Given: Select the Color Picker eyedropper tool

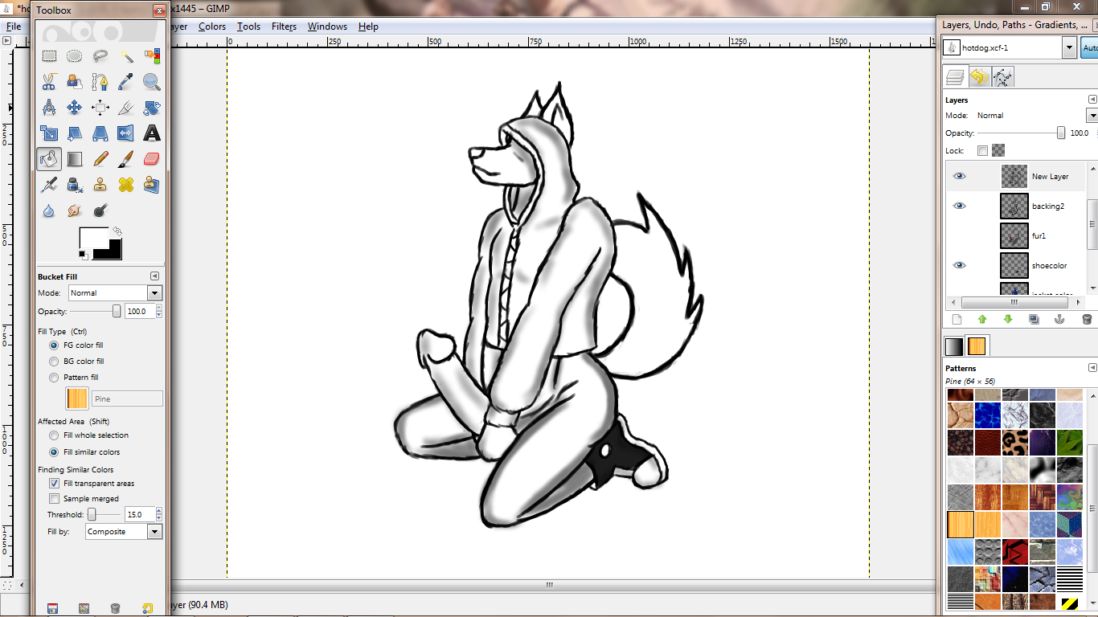Looking at the screenshot, I should coord(125,81).
